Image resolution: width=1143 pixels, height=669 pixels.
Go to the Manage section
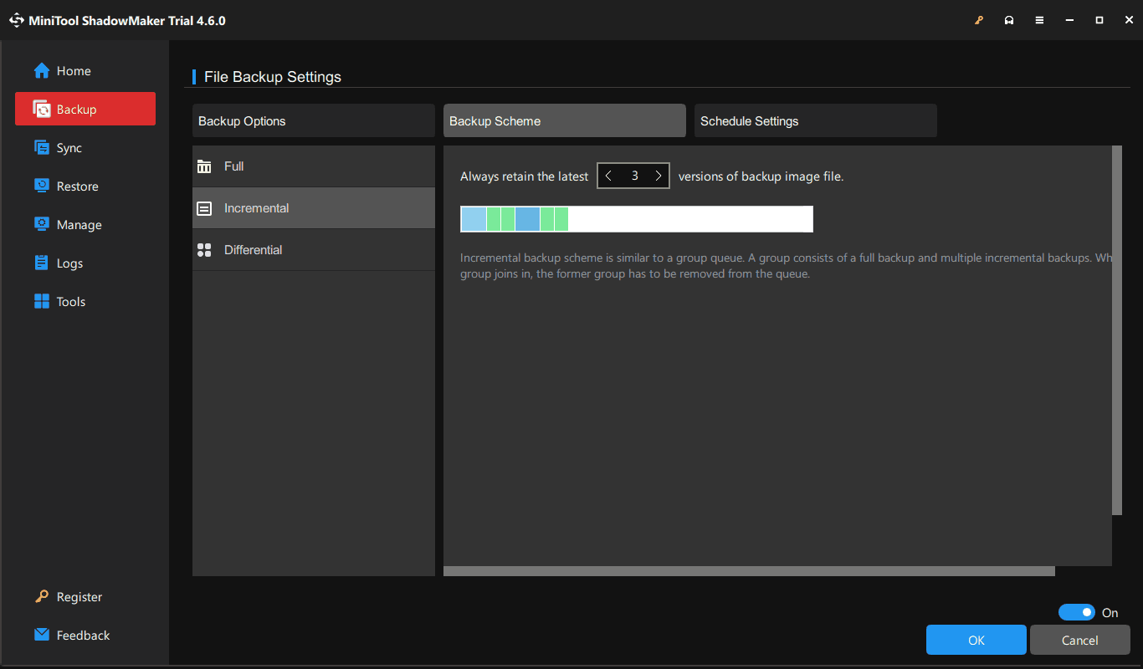tap(78, 224)
